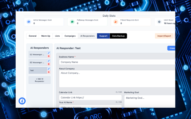
Task: Click the AI Responder: Test heading
Action: [x=68, y=48]
